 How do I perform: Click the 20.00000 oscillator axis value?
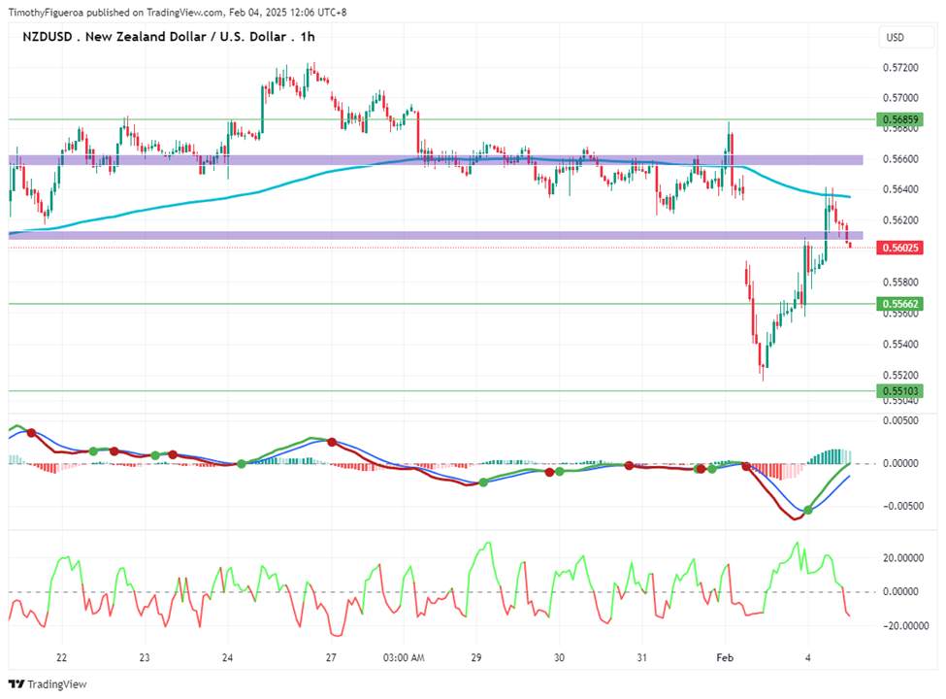902,558
